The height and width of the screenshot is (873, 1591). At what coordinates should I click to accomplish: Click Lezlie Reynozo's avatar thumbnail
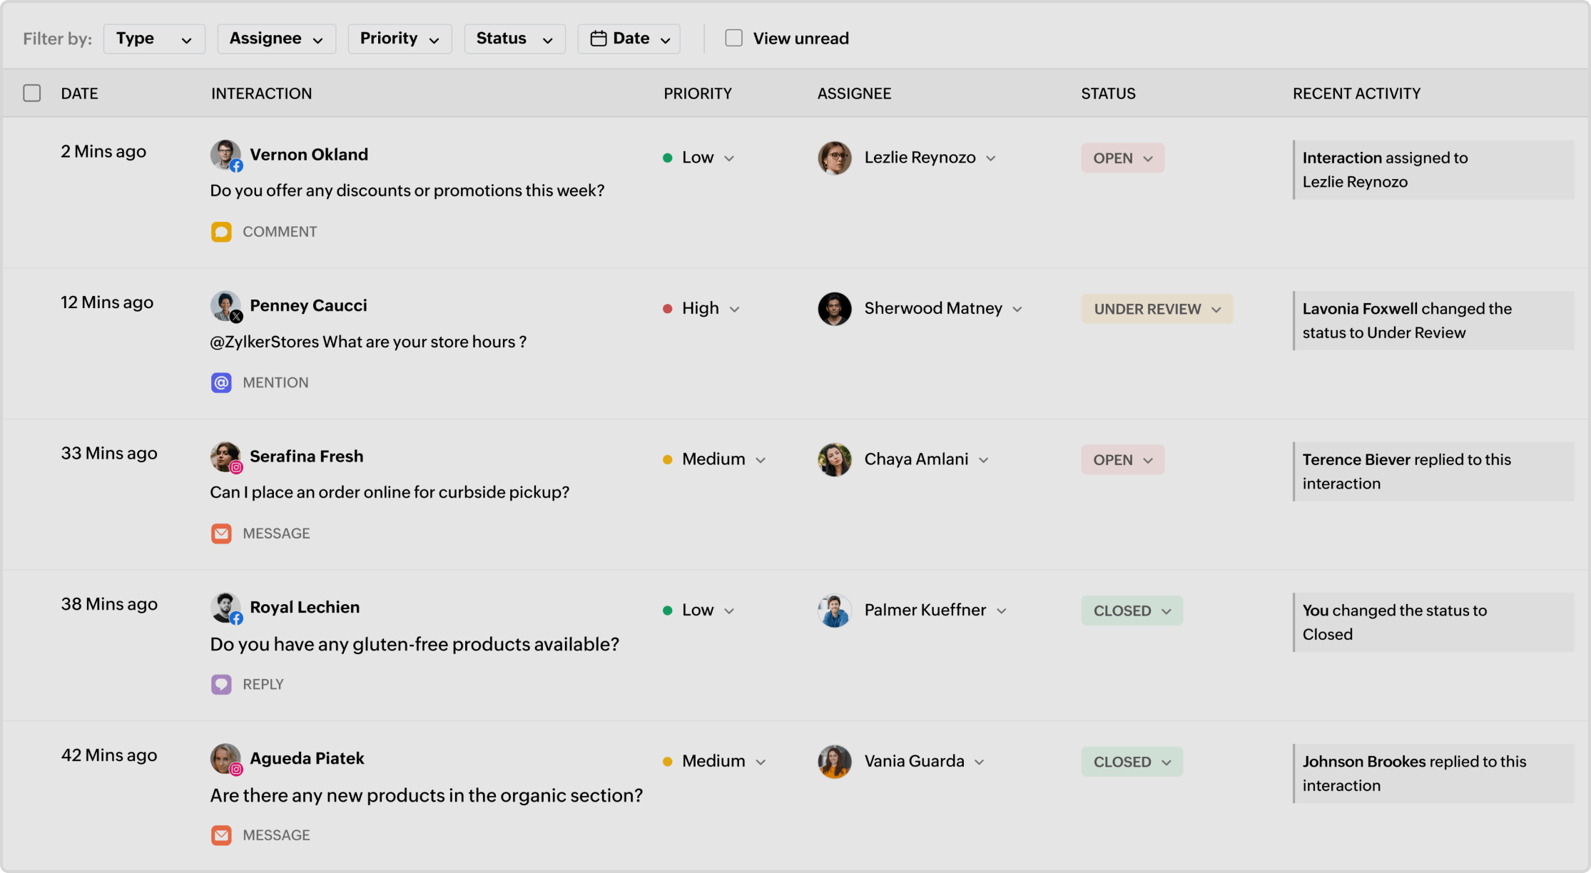(834, 157)
